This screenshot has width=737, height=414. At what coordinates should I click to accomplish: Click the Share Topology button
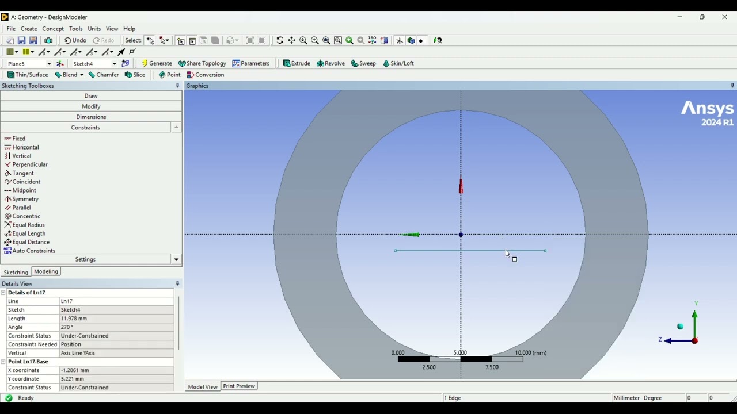[202, 63]
